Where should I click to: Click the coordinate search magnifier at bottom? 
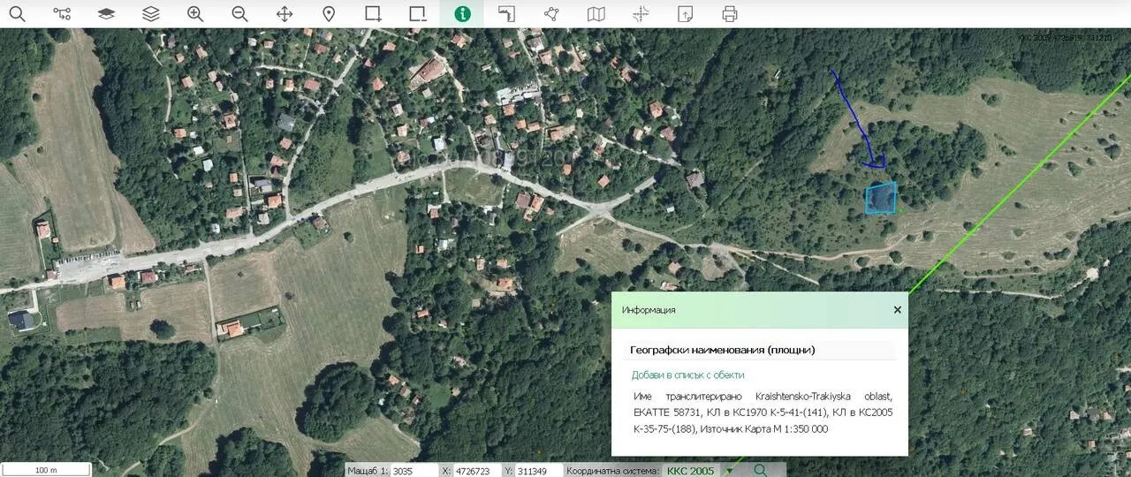coord(761,471)
